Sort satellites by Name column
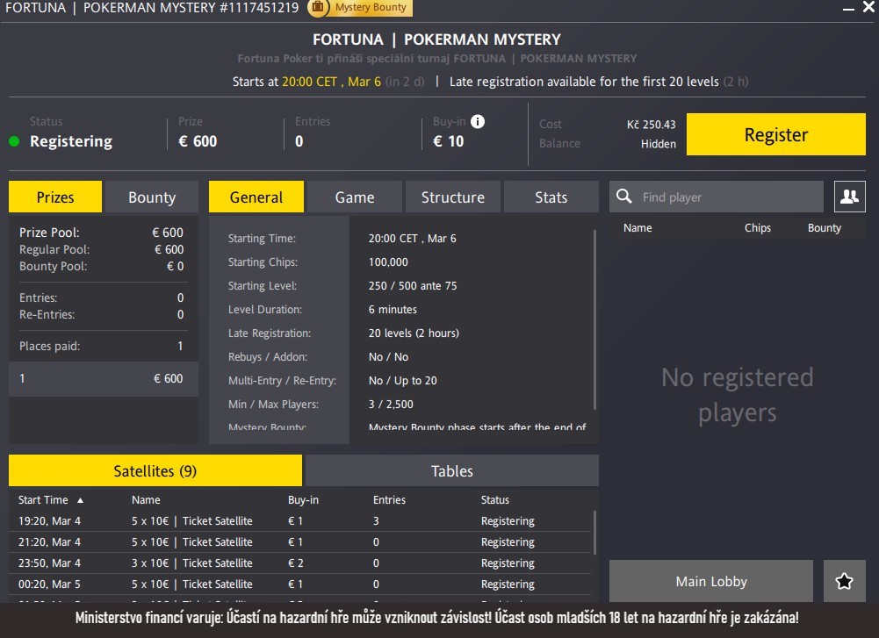879x638 pixels. click(x=146, y=499)
